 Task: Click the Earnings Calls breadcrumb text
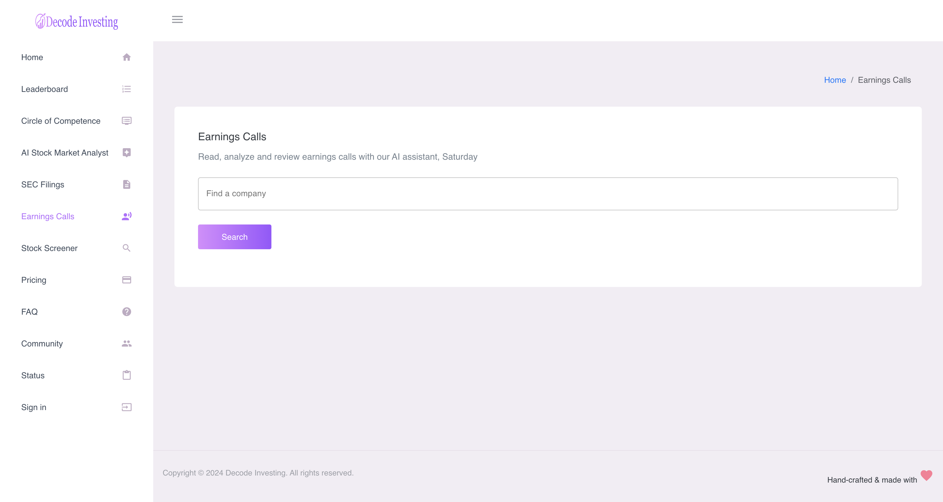click(884, 80)
